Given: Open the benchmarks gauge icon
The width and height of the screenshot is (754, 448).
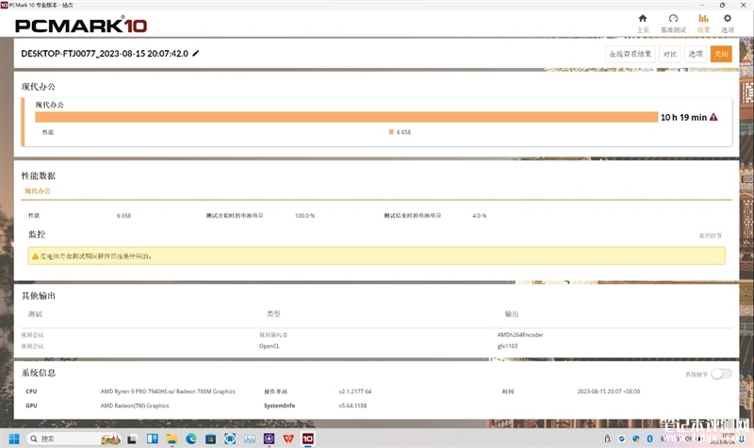Looking at the screenshot, I should click(x=673, y=19).
